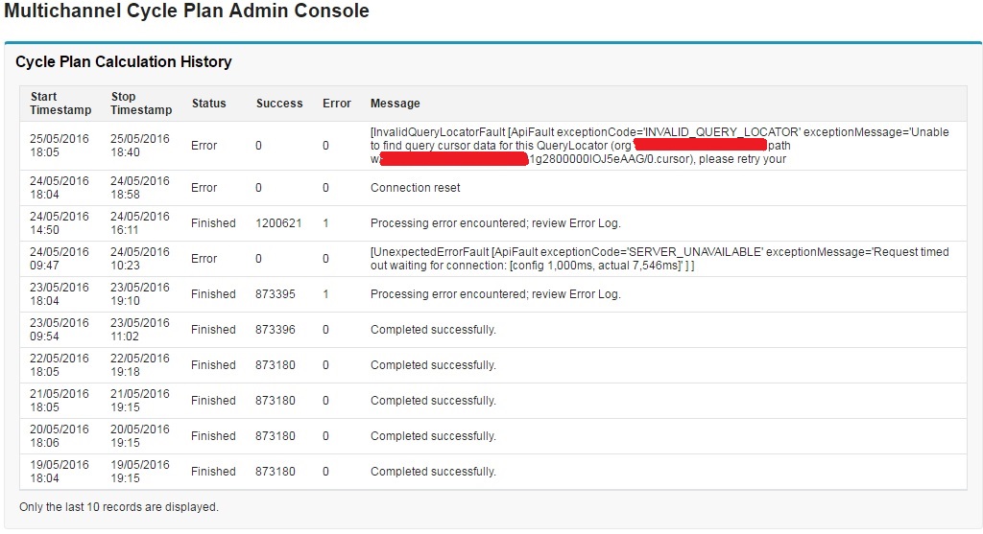
Task: Select the 1200621 success count cell
Action: click(x=278, y=223)
